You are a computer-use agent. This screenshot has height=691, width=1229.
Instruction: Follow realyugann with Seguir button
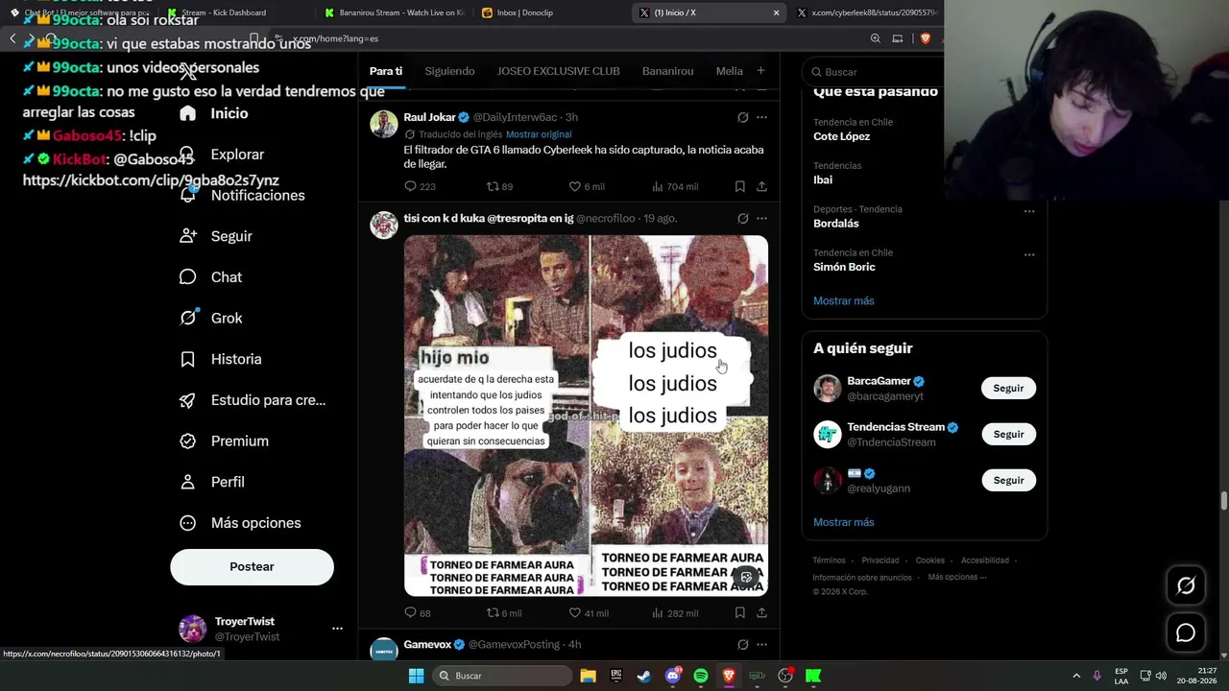(x=1008, y=481)
